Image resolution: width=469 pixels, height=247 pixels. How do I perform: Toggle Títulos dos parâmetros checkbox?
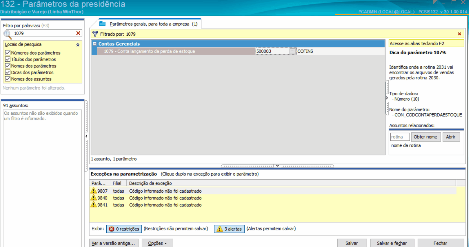[8, 59]
